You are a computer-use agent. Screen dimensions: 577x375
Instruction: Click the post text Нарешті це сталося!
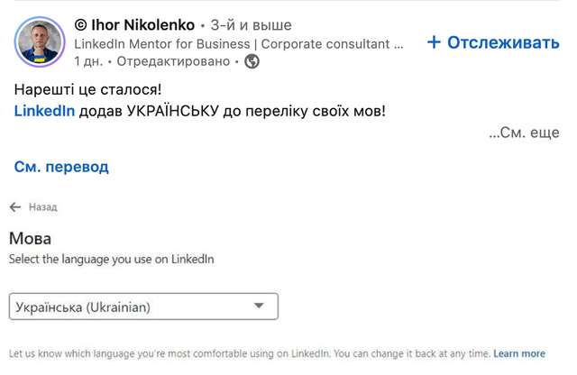pos(88,91)
